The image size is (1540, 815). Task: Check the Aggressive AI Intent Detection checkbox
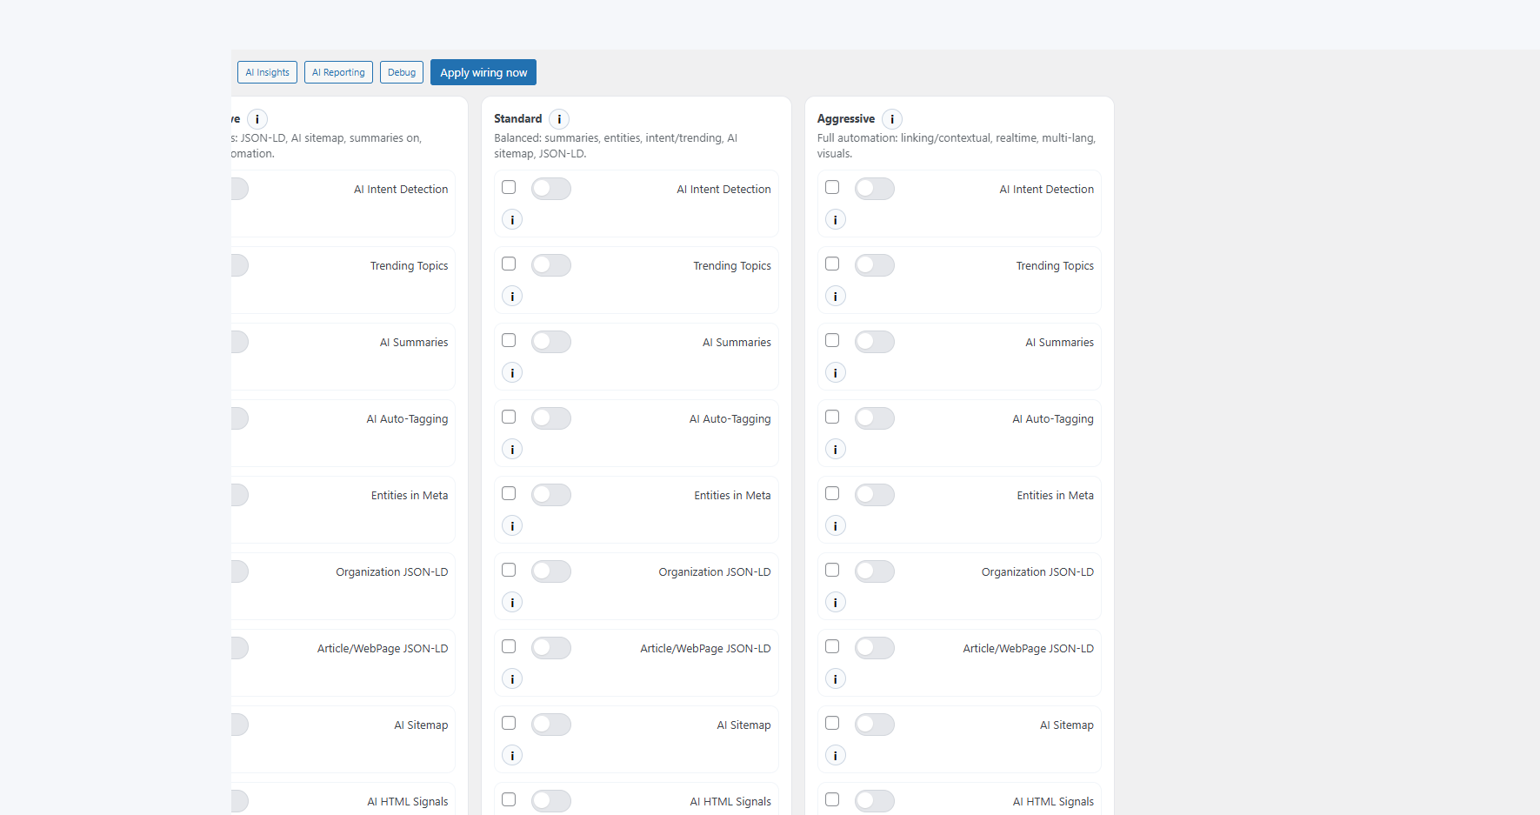click(x=832, y=187)
